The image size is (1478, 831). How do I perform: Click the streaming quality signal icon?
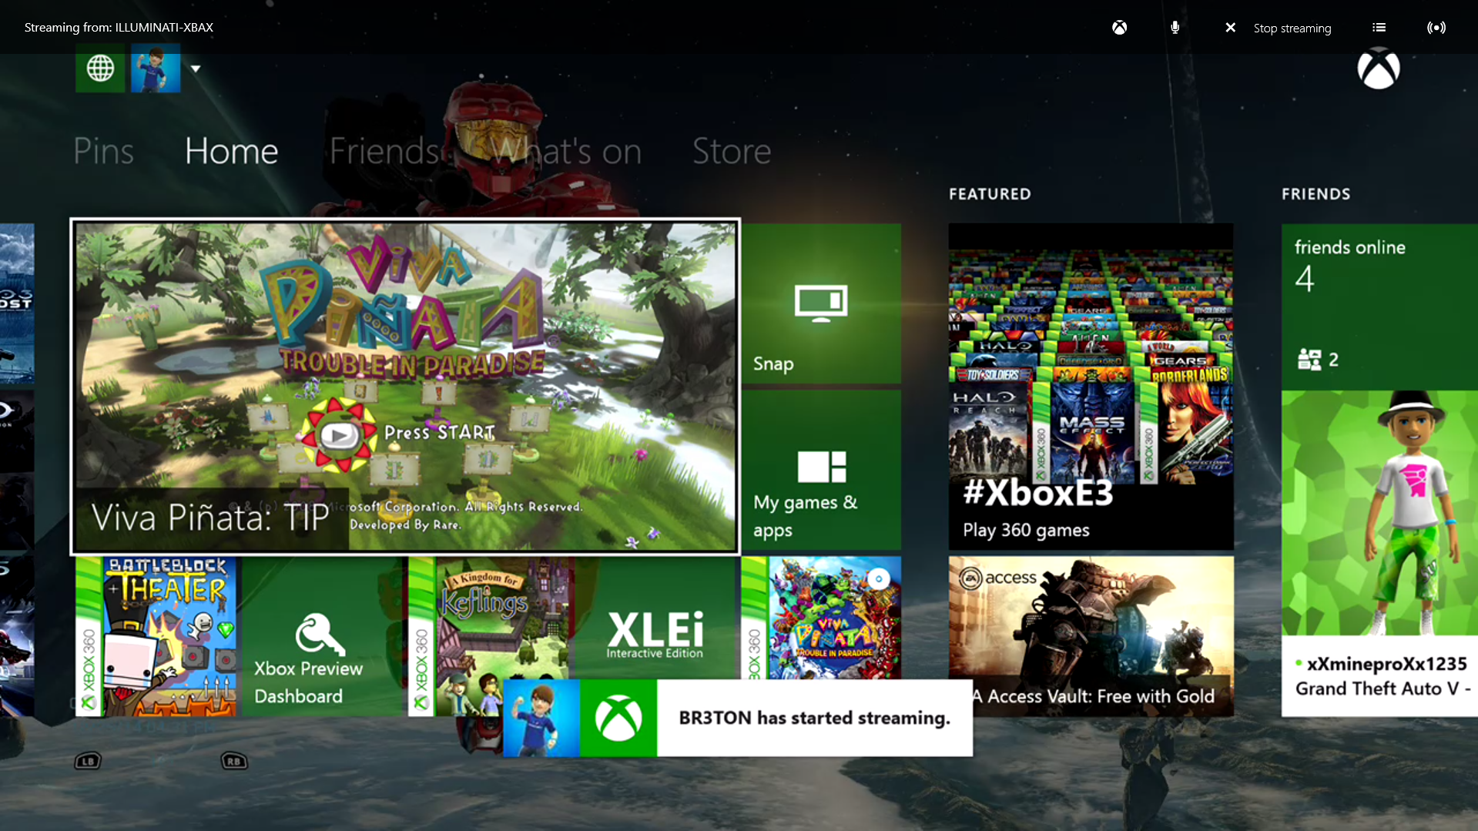click(x=1436, y=28)
